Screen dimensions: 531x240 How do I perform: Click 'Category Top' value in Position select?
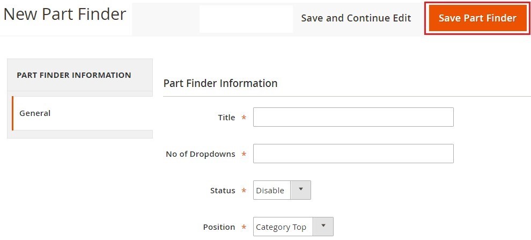point(281,227)
